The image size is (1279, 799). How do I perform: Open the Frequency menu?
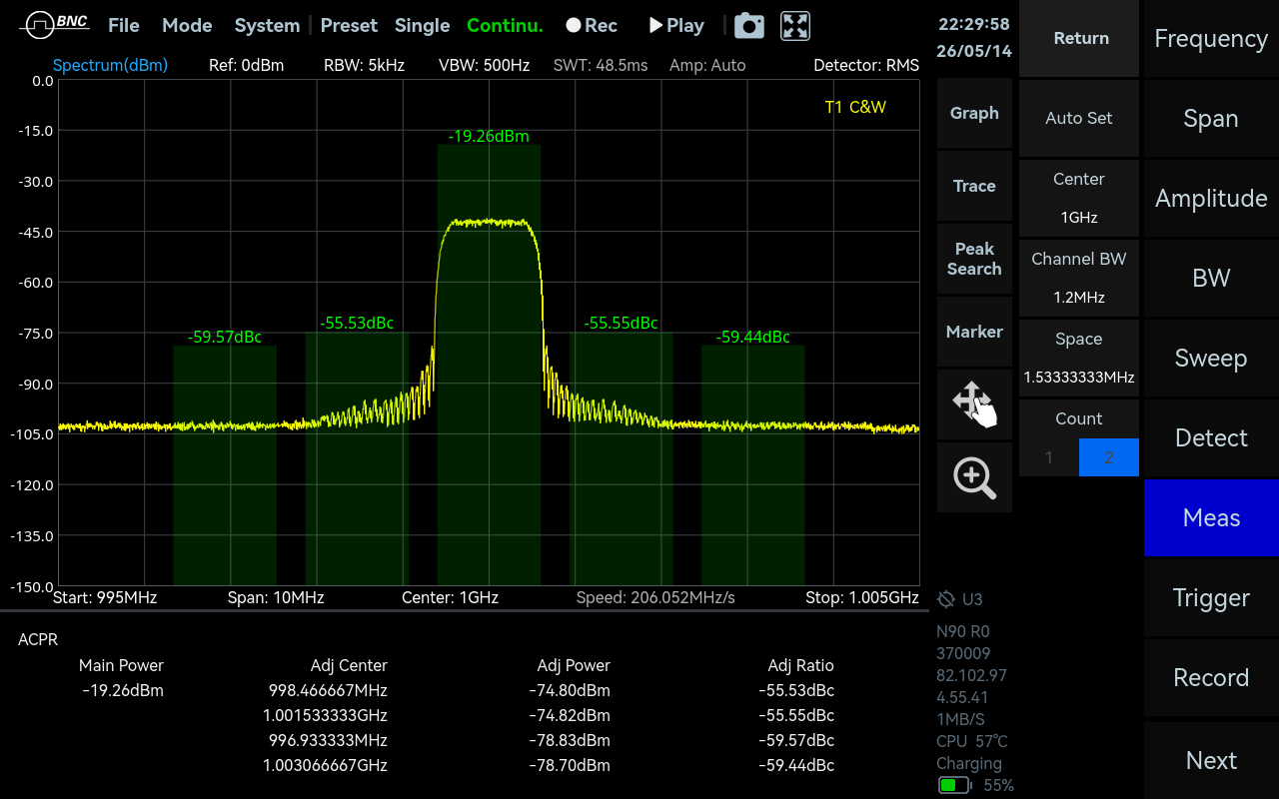pos(1211,38)
